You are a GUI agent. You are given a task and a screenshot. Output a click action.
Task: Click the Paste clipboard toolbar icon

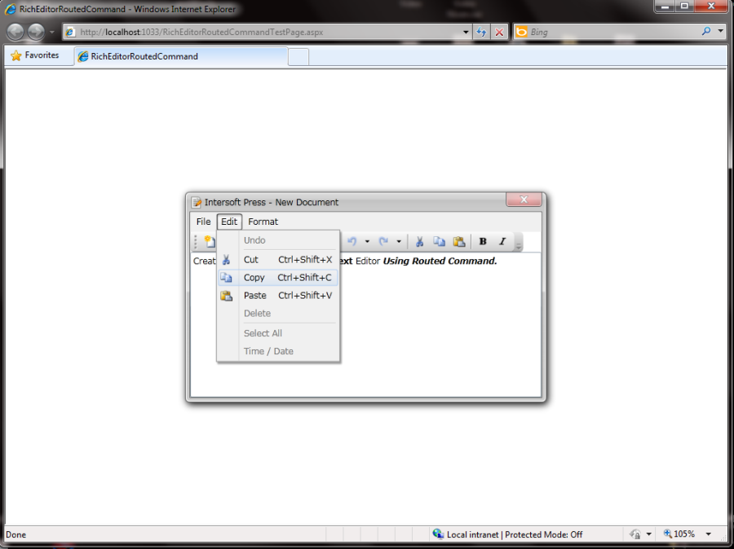[x=458, y=241]
